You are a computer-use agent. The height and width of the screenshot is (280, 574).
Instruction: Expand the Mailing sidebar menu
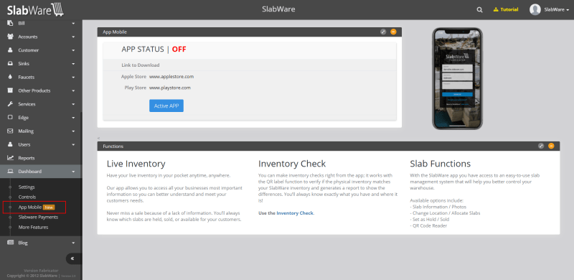pyautogui.click(x=41, y=131)
